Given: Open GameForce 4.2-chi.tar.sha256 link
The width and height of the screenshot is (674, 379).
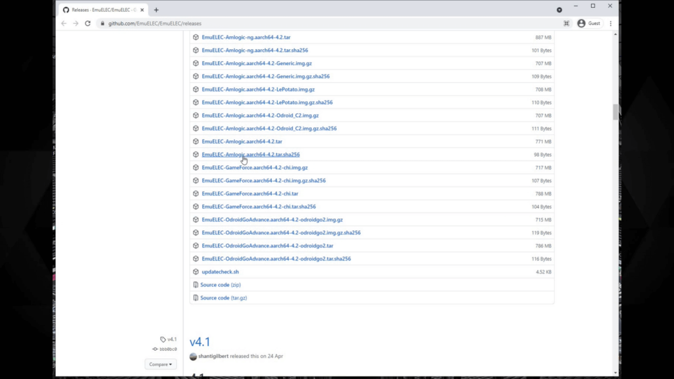Looking at the screenshot, I should click(259, 207).
